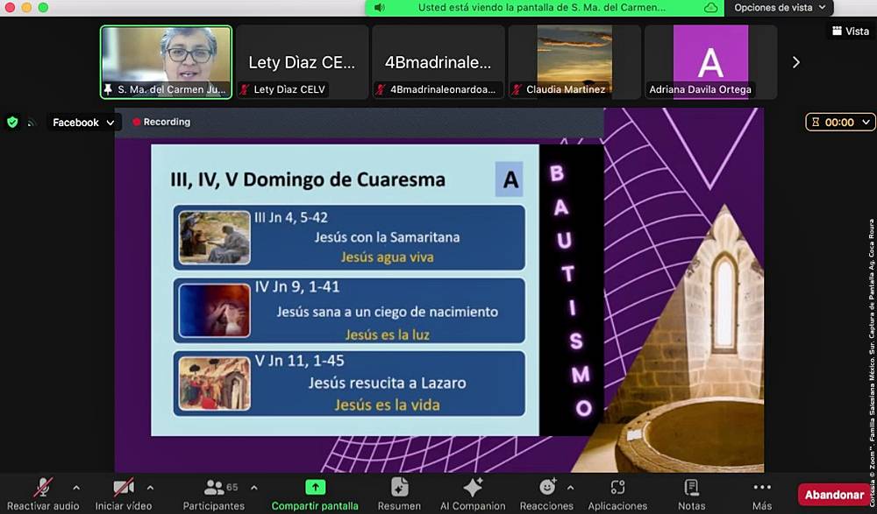
Task: Click text 'Jesús con la Samaritana'
Action: 387,237
